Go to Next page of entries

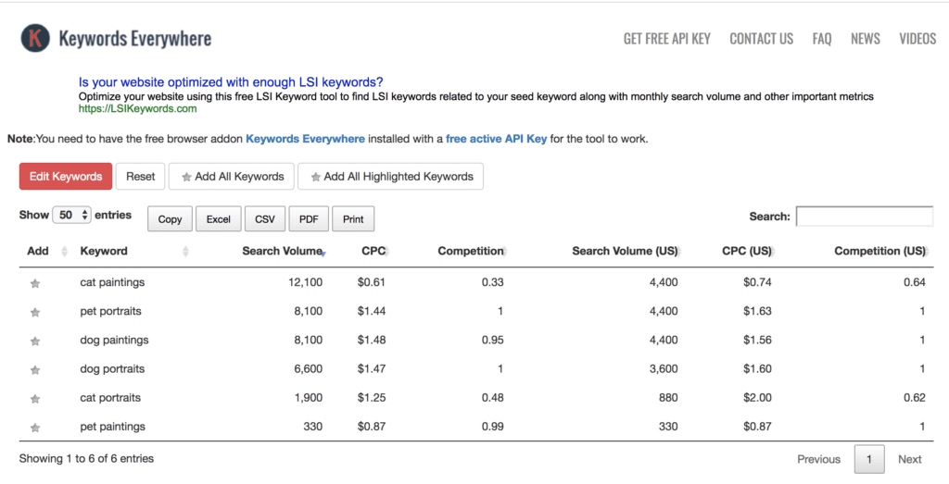click(x=910, y=459)
